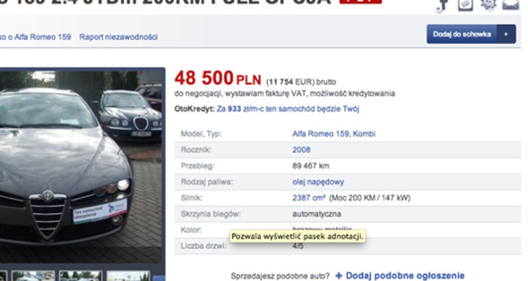
Task: Open the Raport niezawodności link
Action: [119, 37]
